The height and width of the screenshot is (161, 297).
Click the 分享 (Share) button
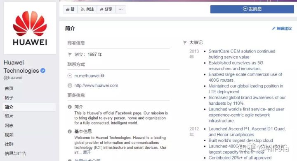pos(106,9)
